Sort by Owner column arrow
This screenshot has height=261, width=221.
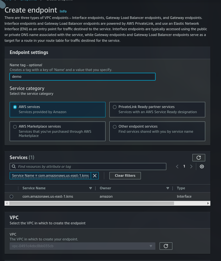pos(168,188)
